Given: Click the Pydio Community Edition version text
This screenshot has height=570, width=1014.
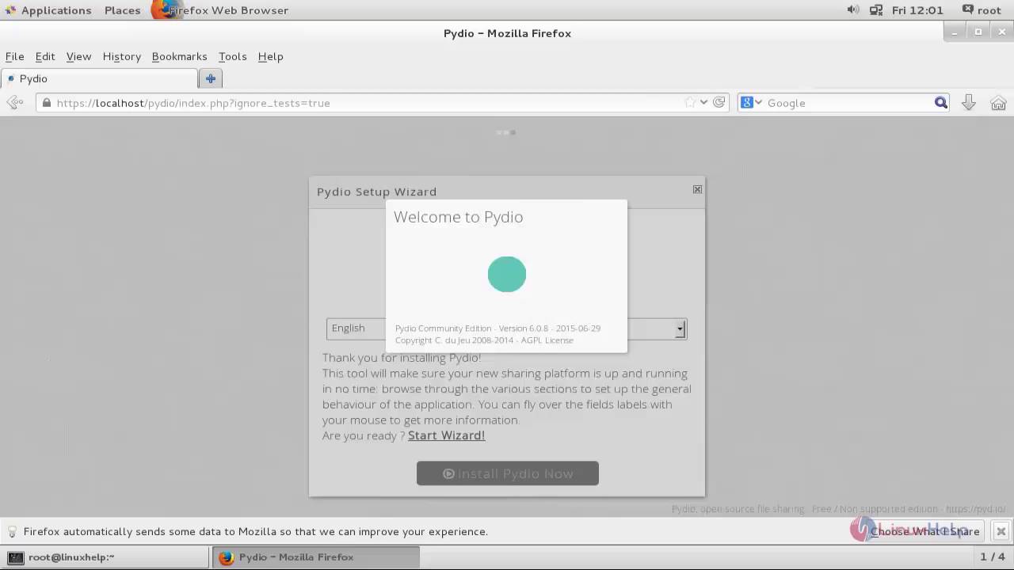Looking at the screenshot, I should click(x=497, y=328).
